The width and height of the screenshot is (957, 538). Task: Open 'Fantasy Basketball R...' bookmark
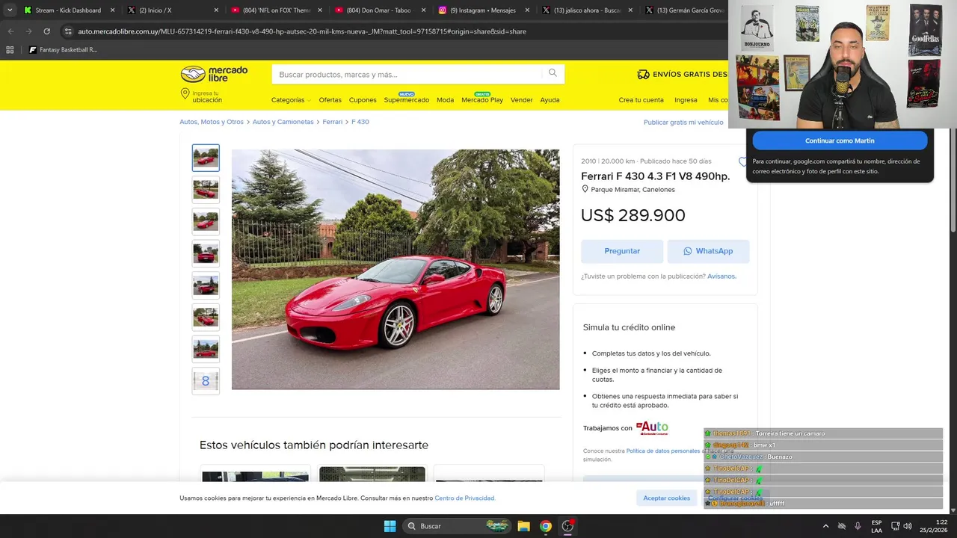click(63, 50)
